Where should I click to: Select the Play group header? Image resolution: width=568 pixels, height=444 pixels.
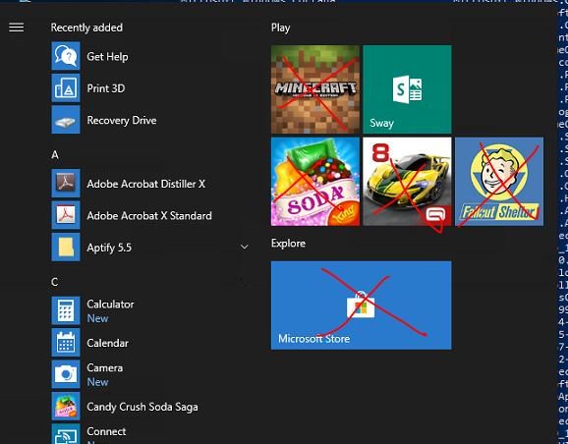tap(280, 28)
